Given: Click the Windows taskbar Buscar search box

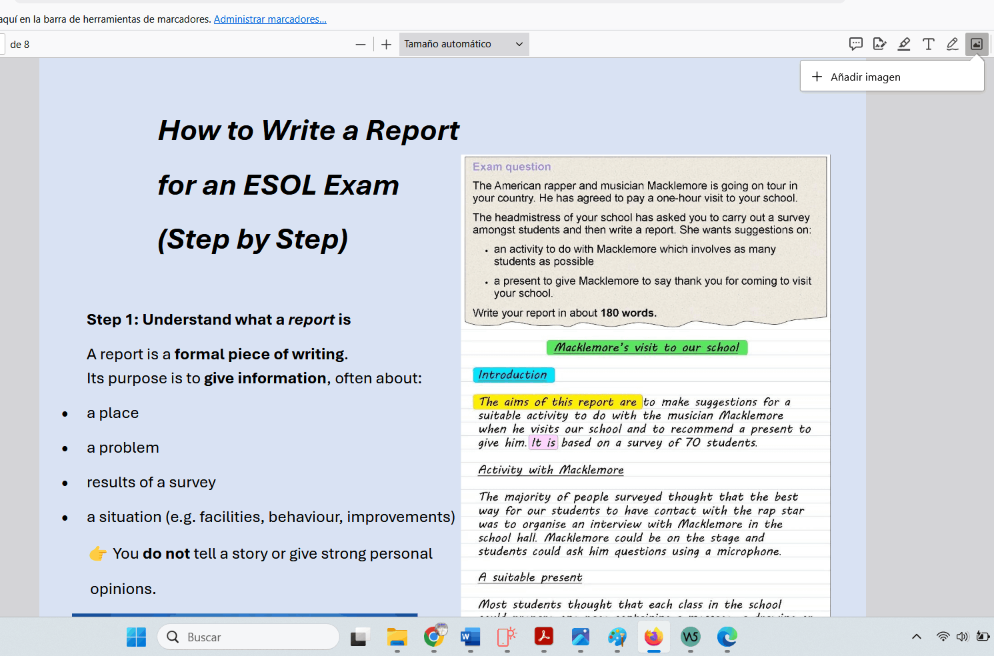Looking at the screenshot, I should pos(249,637).
